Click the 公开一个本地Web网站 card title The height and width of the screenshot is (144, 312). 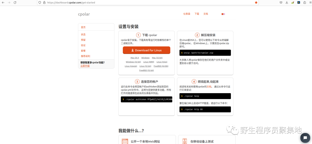[145, 142]
